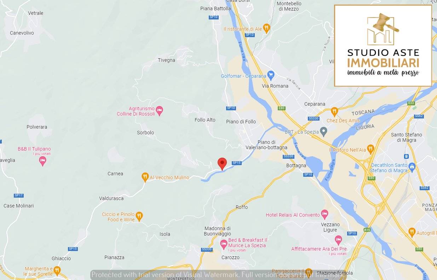Click the Golfomar - Ceparana shopping icon
The image size is (437, 280).
[271, 75]
